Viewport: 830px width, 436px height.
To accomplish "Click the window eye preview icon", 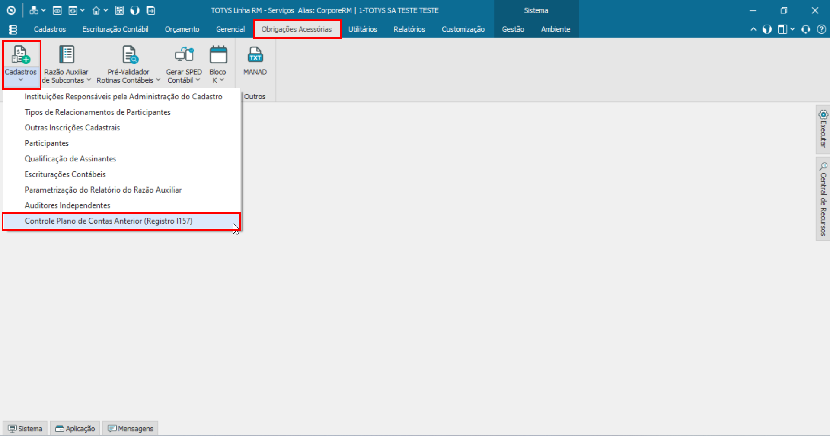I will (57, 10).
